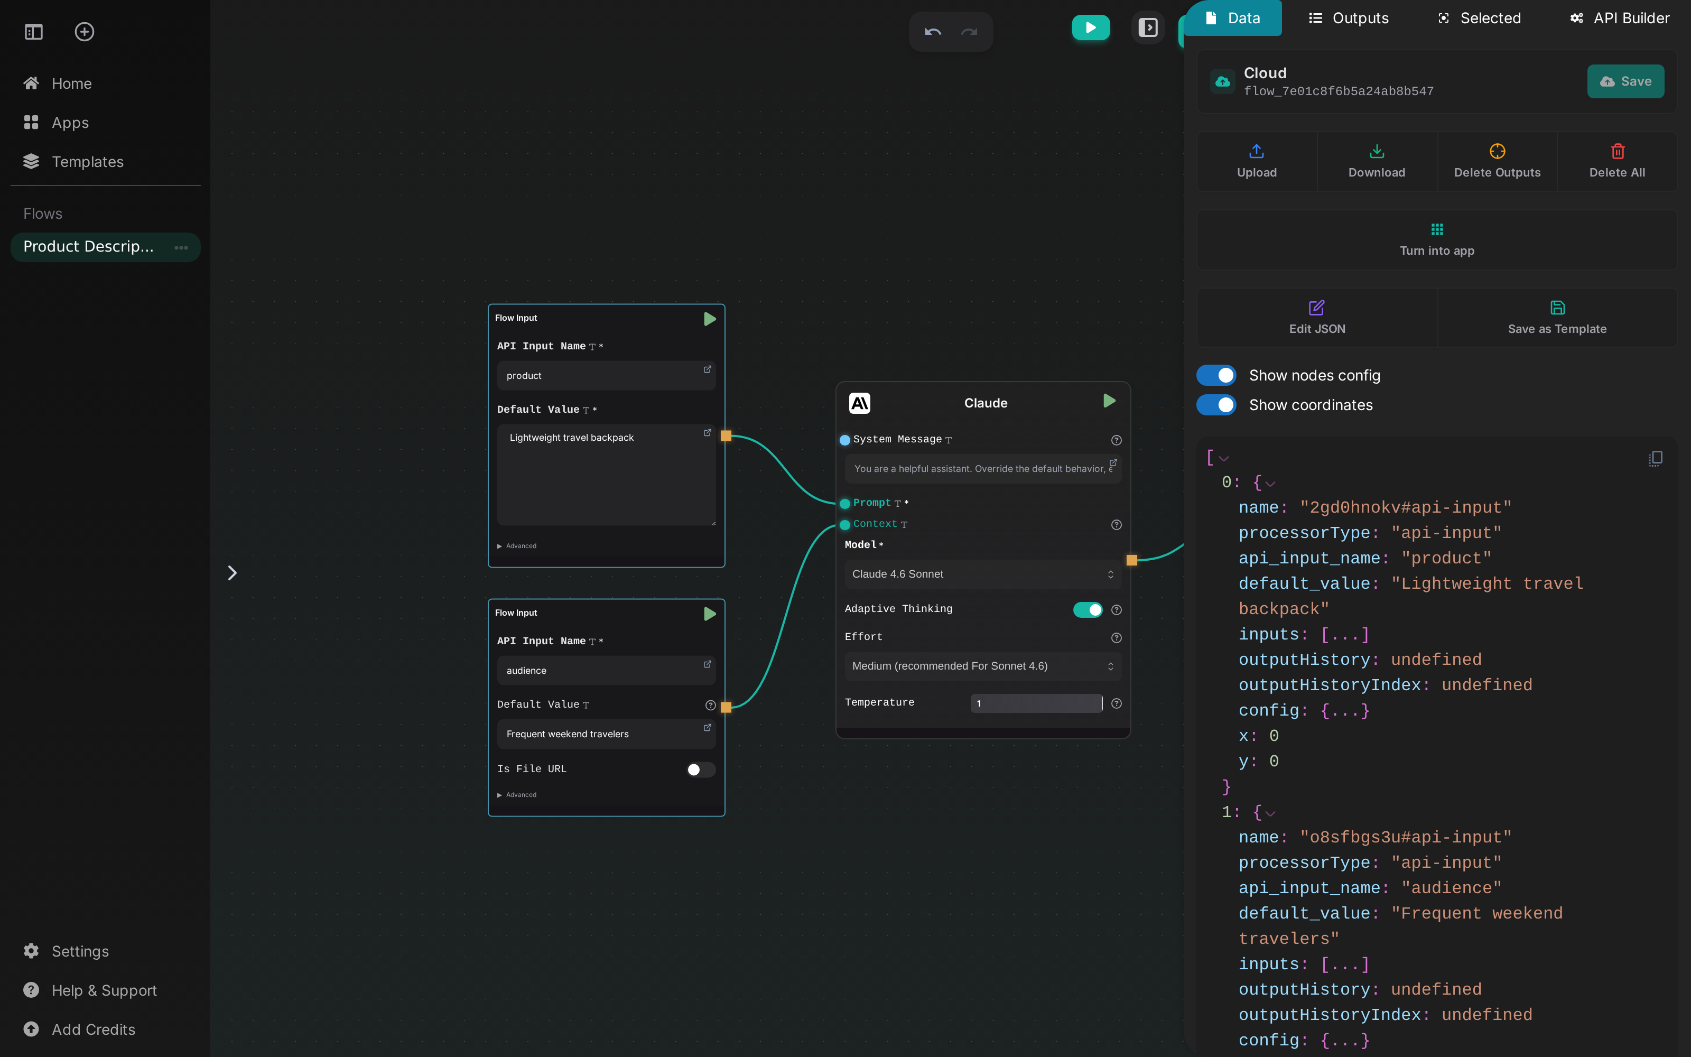The width and height of the screenshot is (1691, 1057).
Task: Click audience Default Value help icon
Action: [710, 706]
